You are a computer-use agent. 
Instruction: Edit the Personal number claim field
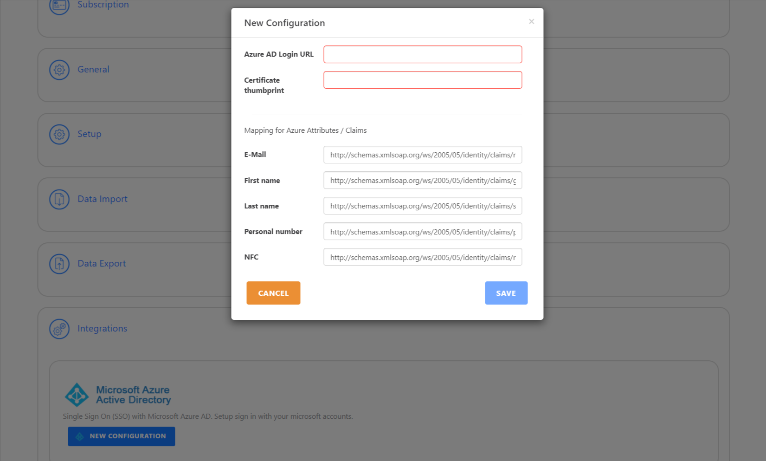(422, 231)
